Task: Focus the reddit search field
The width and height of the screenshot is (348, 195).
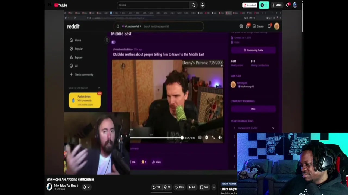Action: coord(159,26)
